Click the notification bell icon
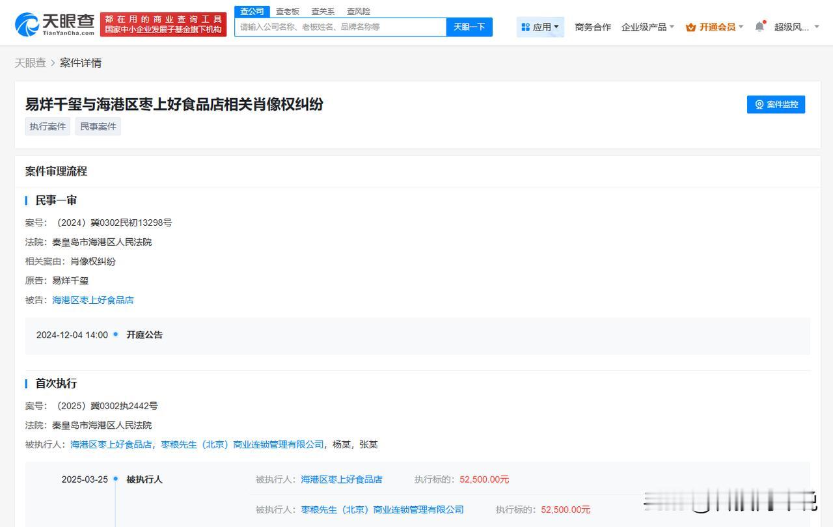The width and height of the screenshot is (833, 527). click(759, 27)
